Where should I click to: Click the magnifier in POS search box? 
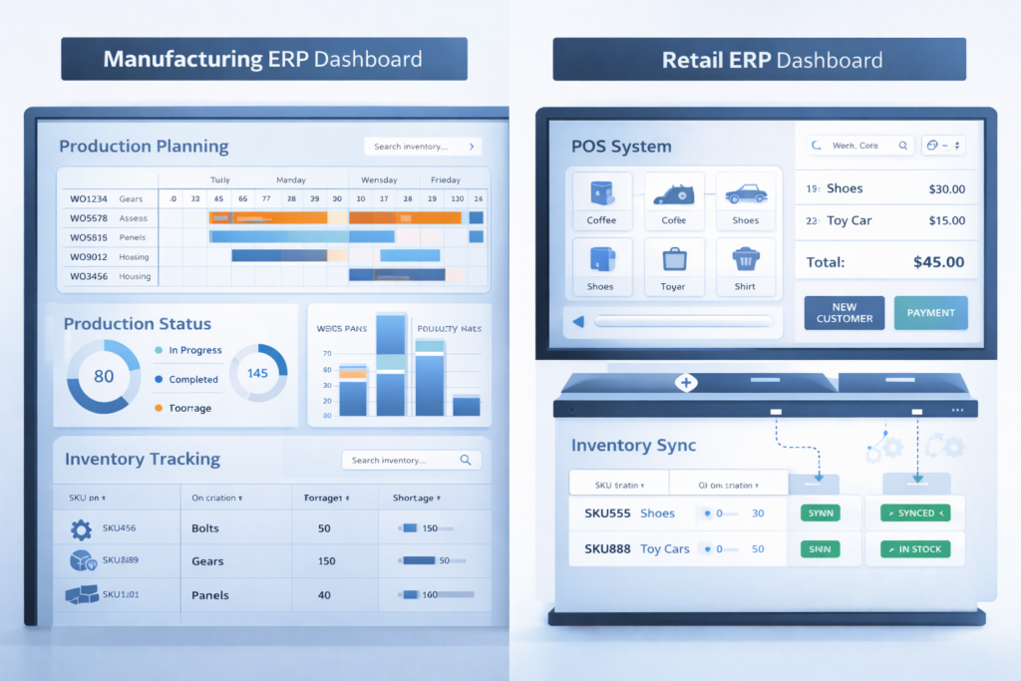click(901, 146)
